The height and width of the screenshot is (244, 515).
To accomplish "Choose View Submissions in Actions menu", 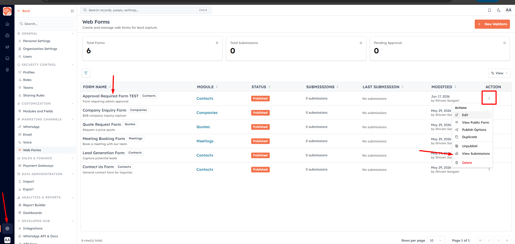I will pos(472,154).
